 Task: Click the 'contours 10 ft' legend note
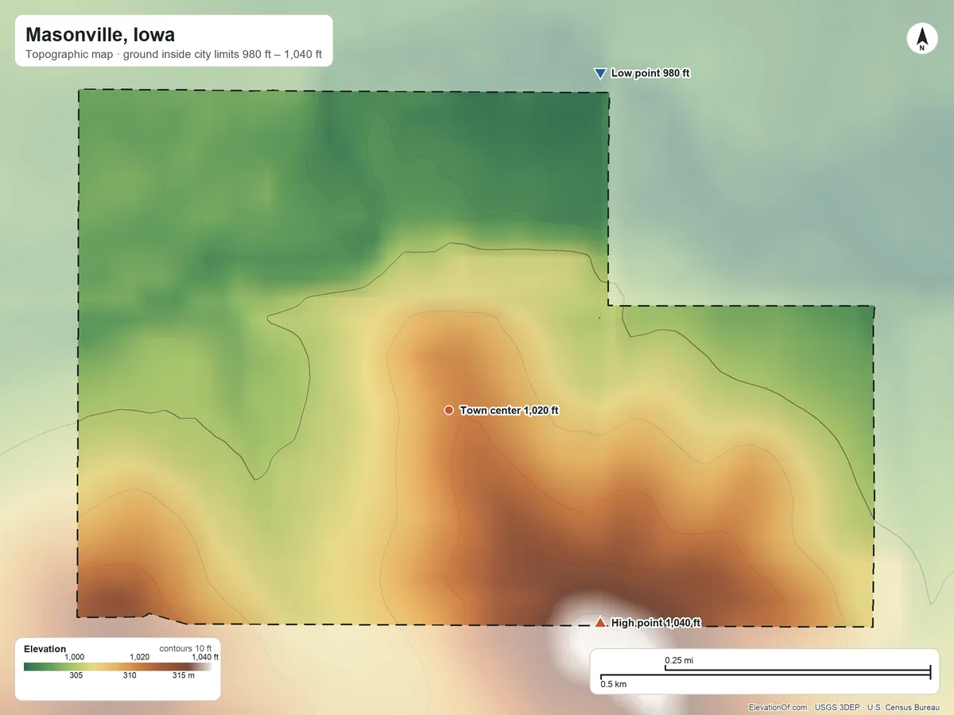tap(185, 648)
